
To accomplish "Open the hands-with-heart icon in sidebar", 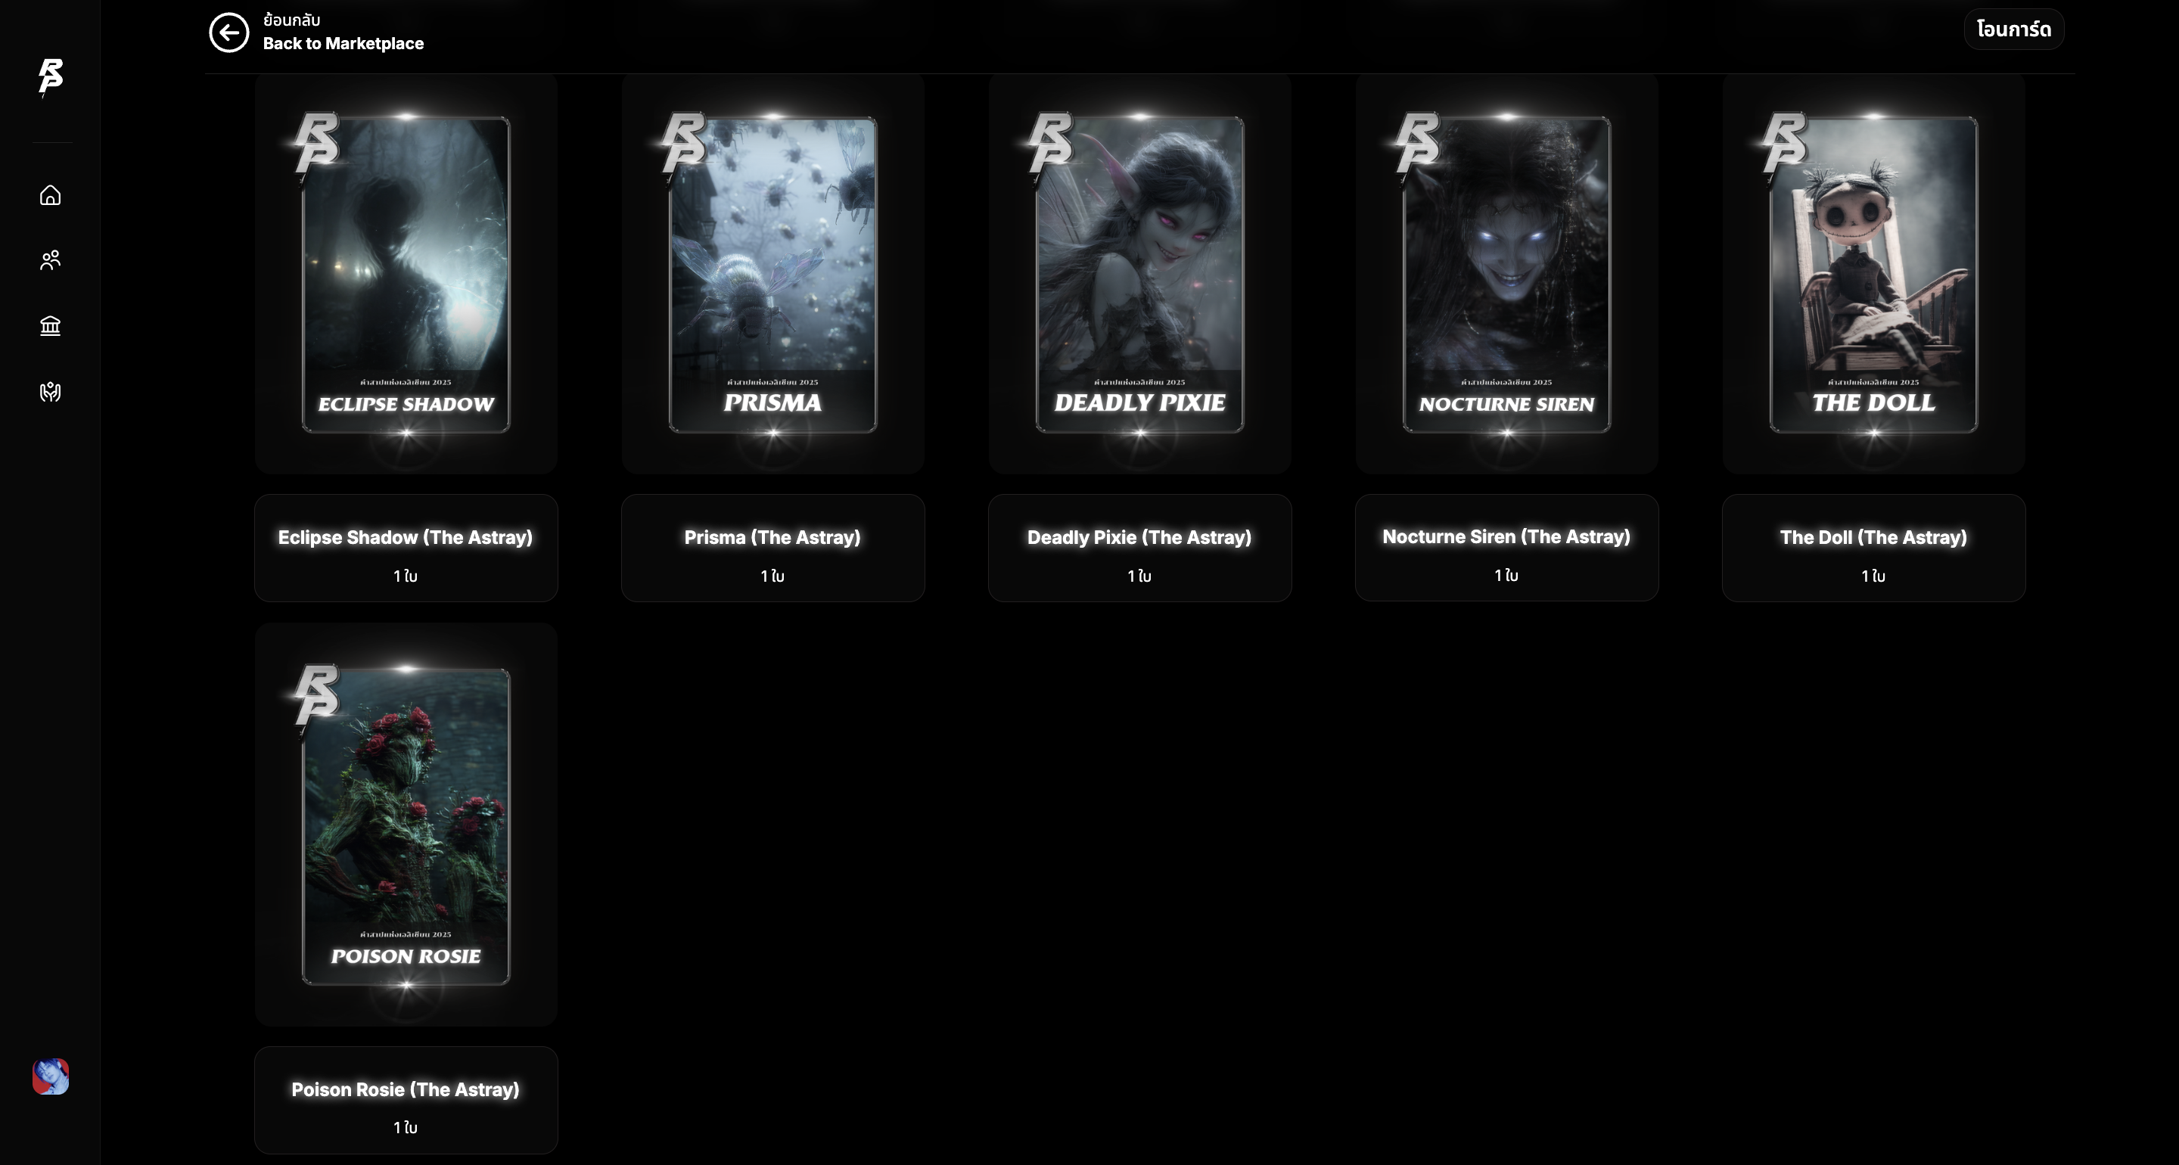I will (x=51, y=392).
